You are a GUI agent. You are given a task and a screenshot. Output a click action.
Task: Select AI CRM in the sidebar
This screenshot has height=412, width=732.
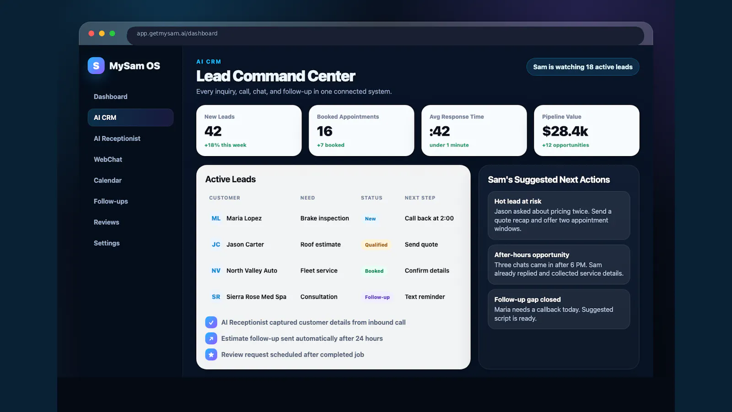[130, 118]
